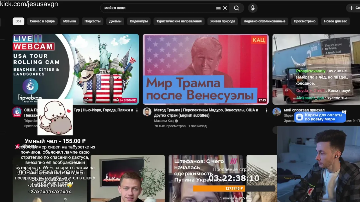Open the USA Tour Rolling Cam live thumbnail
This screenshot has width=360, height=202.
click(x=76, y=69)
